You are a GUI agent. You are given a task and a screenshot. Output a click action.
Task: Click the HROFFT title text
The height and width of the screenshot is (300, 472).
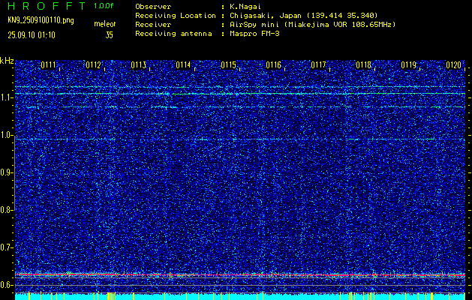coord(47,6)
